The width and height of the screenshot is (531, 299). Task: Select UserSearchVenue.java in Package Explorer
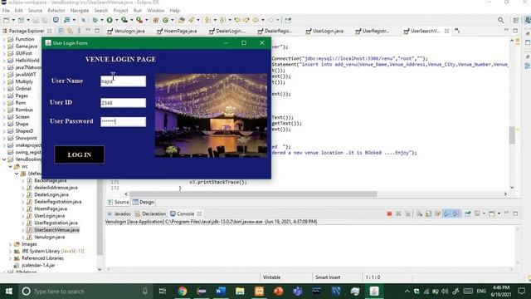pyautogui.click(x=56, y=230)
